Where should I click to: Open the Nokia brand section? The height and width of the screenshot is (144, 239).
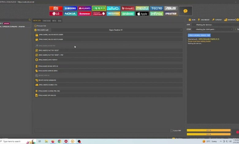[x=70, y=14]
